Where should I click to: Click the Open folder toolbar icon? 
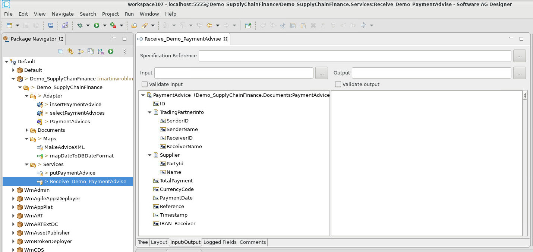point(135,25)
